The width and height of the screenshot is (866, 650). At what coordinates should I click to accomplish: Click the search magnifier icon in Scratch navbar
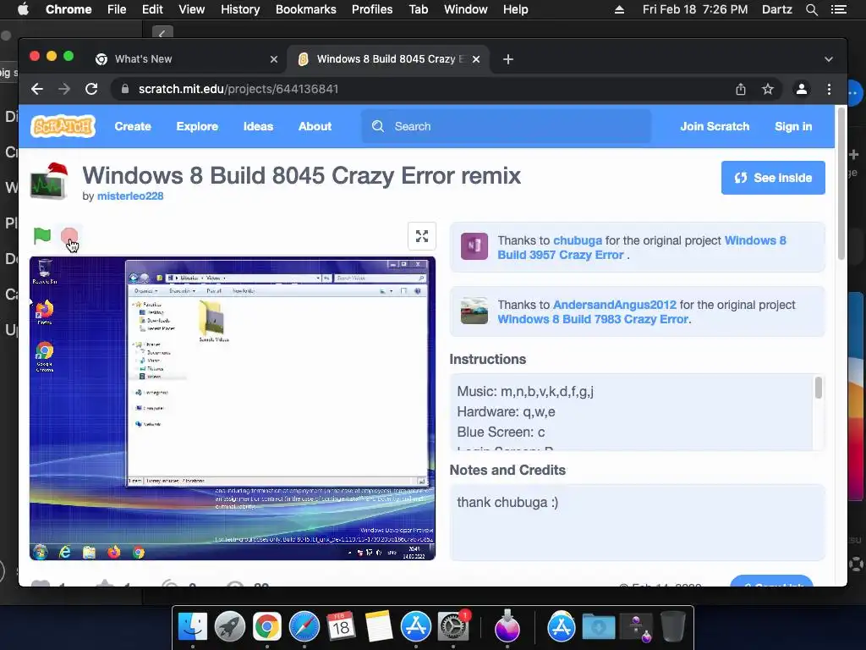378,127
